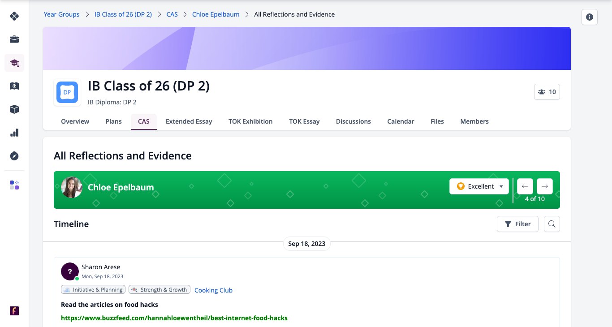
Task: Open the bar chart reports icon
Action: tap(14, 133)
